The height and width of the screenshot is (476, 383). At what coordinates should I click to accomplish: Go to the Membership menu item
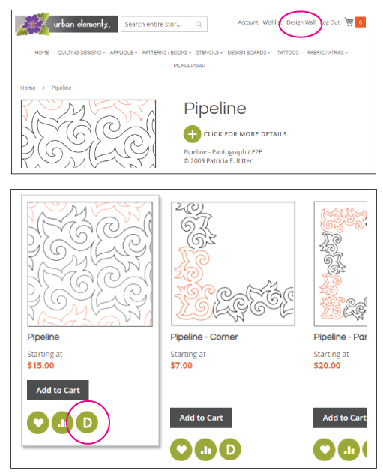click(x=189, y=65)
